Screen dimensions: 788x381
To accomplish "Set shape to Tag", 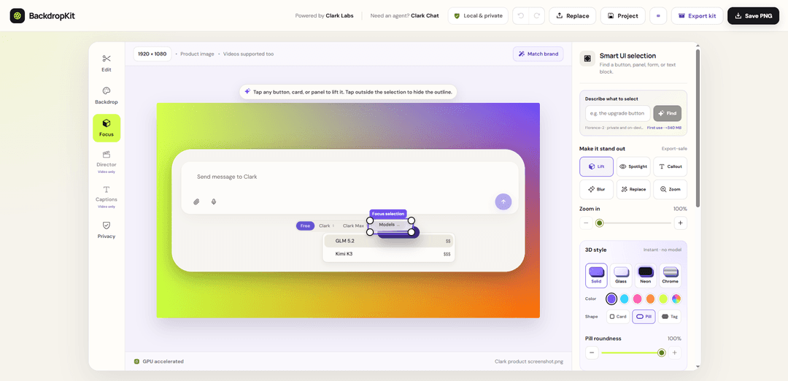I will [x=670, y=317].
